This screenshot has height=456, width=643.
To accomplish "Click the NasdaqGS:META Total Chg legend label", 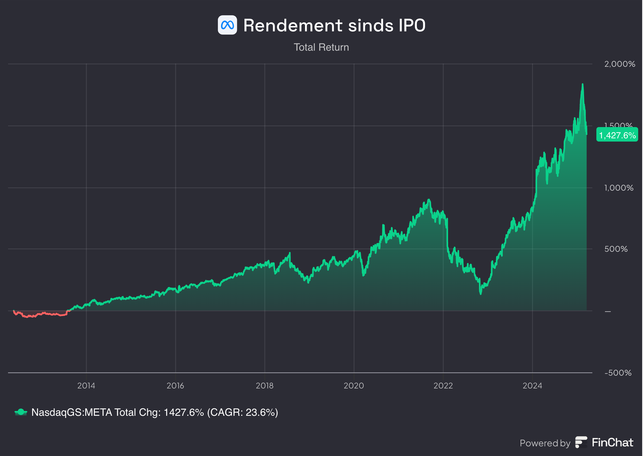I will [x=154, y=412].
